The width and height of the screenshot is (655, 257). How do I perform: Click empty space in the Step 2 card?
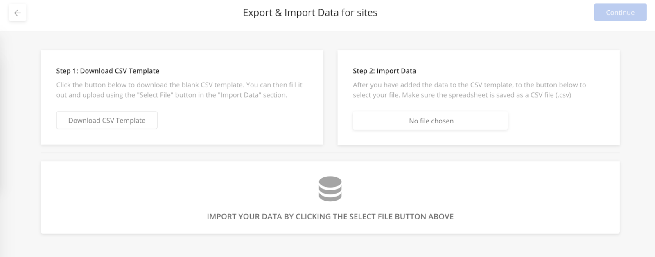565,123
